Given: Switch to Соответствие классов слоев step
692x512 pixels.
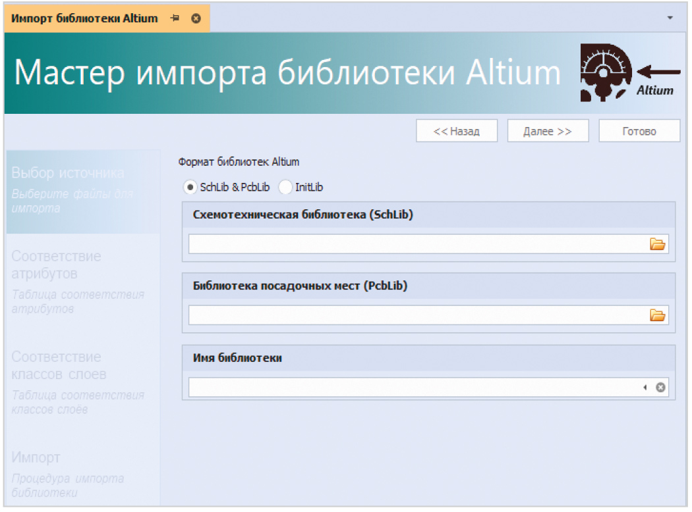Looking at the screenshot, I should (83, 382).
